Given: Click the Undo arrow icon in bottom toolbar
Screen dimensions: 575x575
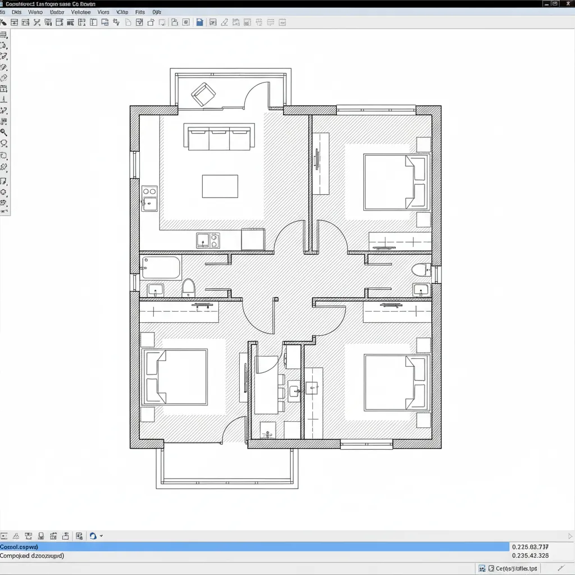Looking at the screenshot, I should pyautogui.click(x=94, y=536).
